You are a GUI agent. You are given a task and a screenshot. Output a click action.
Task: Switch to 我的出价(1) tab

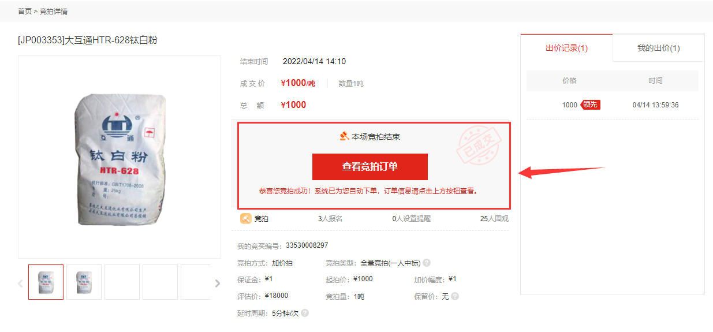click(658, 48)
